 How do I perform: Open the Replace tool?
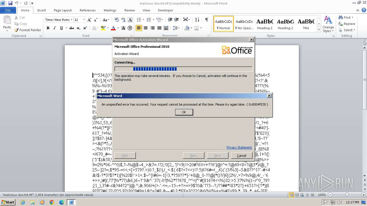click(347, 24)
